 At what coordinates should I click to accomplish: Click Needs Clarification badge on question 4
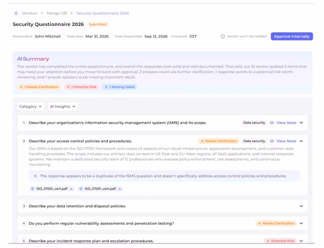point(276,223)
